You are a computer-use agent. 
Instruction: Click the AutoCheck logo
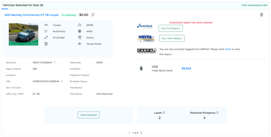point(145,26)
